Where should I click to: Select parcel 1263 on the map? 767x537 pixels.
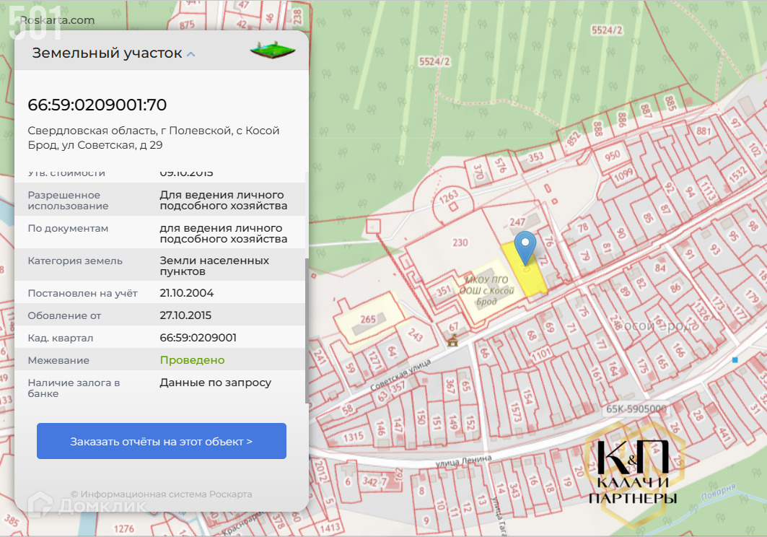pos(448,197)
